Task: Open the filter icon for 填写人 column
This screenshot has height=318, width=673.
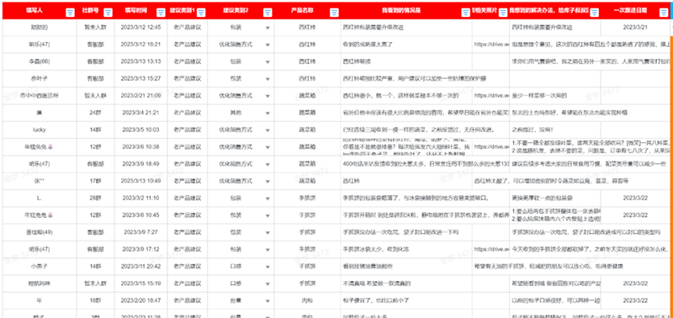Action: [70, 13]
